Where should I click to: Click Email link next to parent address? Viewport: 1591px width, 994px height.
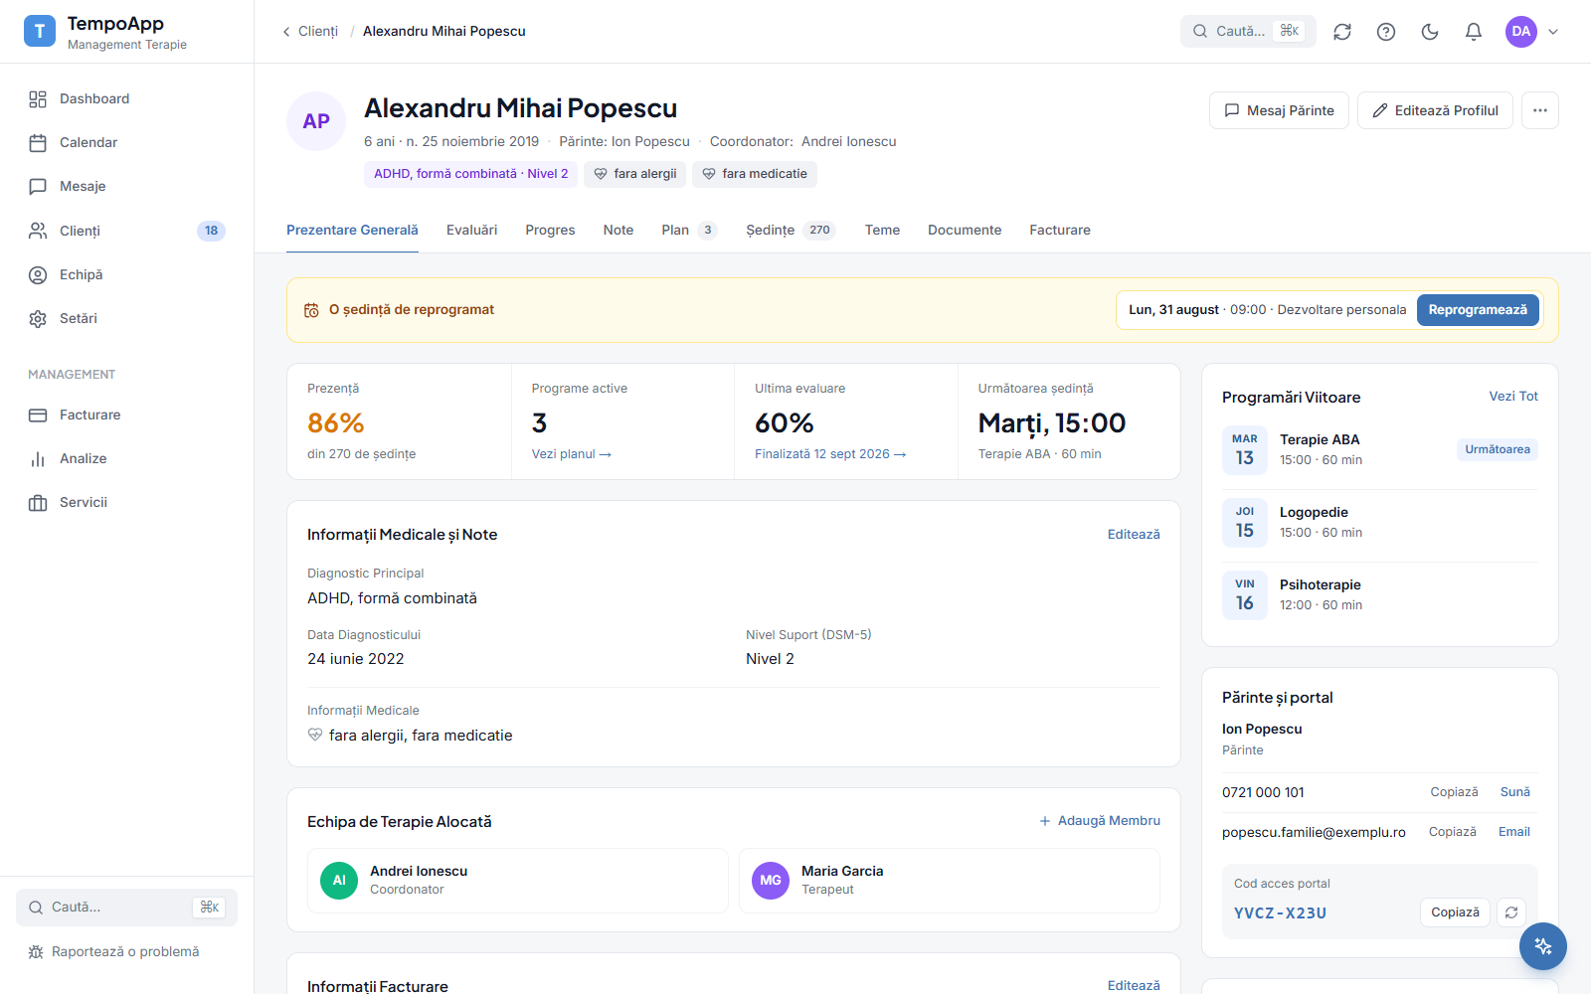(x=1514, y=832)
